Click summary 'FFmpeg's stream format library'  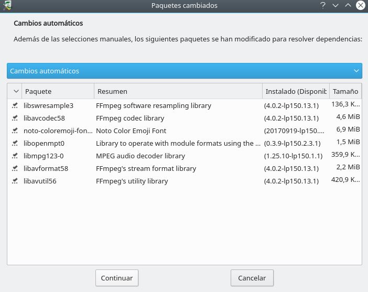tap(146, 168)
